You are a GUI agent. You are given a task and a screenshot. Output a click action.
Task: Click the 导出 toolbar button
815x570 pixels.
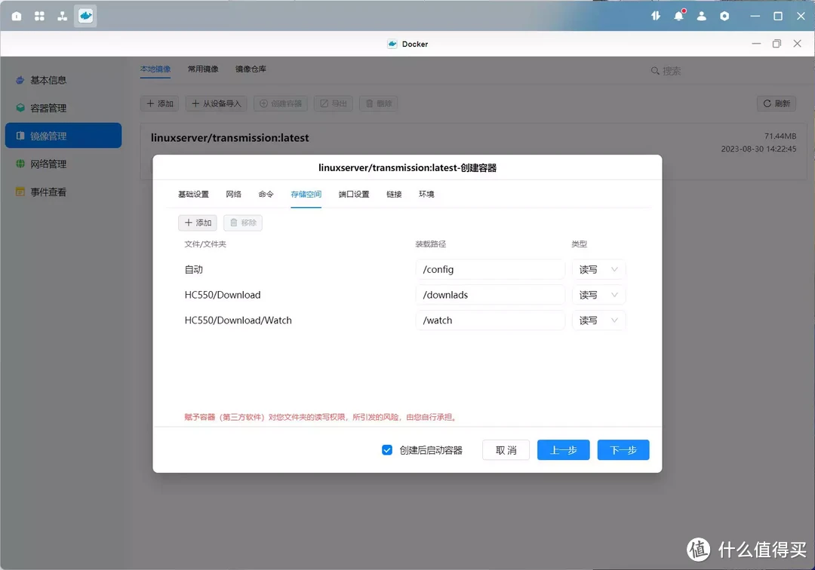(x=334, y=103)
